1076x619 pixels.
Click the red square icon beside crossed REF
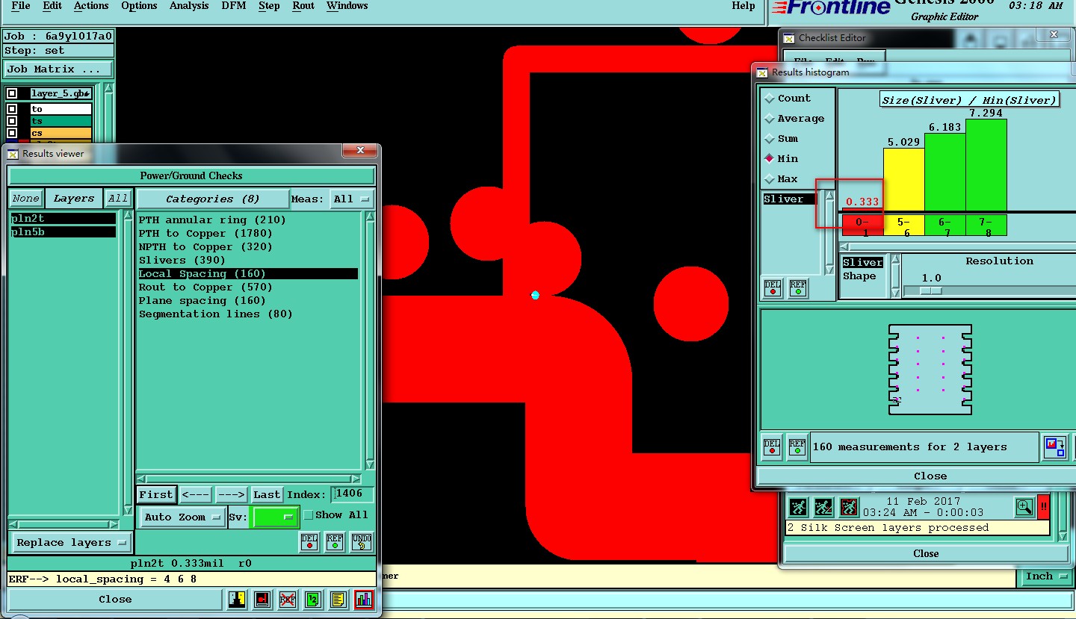[x=262, y=599]
